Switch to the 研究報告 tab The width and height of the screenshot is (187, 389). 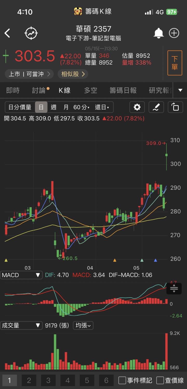pos(161,90)
